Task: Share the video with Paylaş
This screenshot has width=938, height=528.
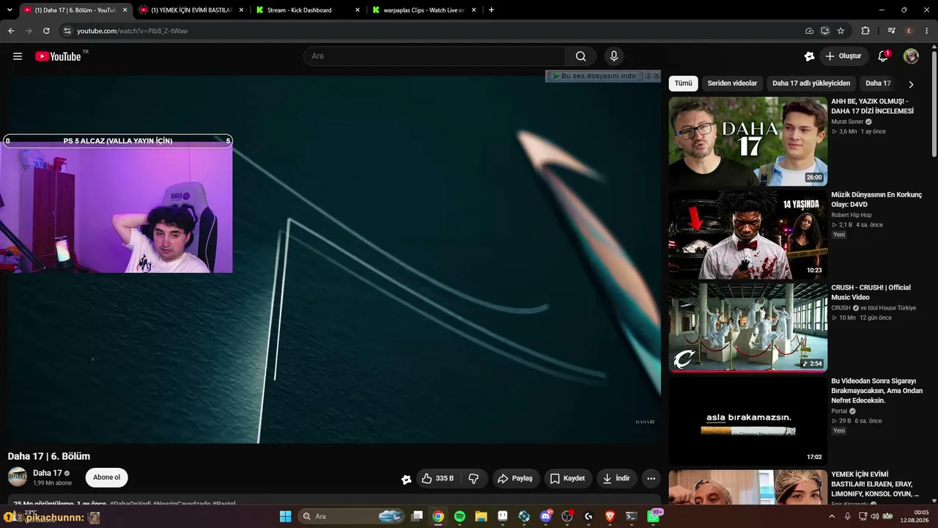Action: [x=516, y=478]
